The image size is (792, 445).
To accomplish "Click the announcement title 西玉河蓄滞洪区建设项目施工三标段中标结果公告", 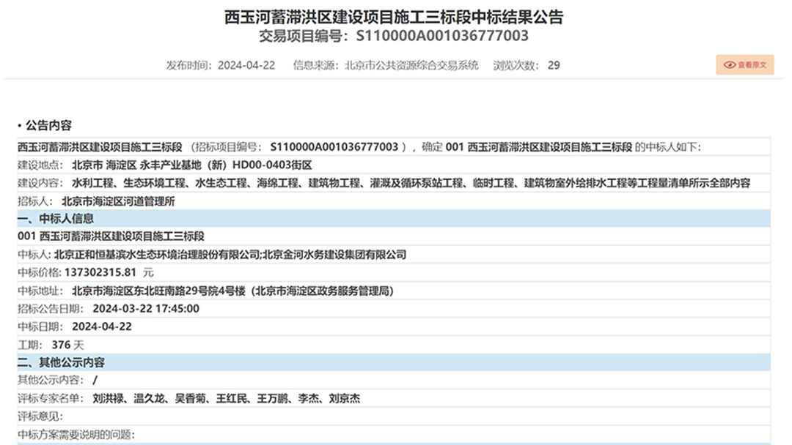I will coord(394,17).
